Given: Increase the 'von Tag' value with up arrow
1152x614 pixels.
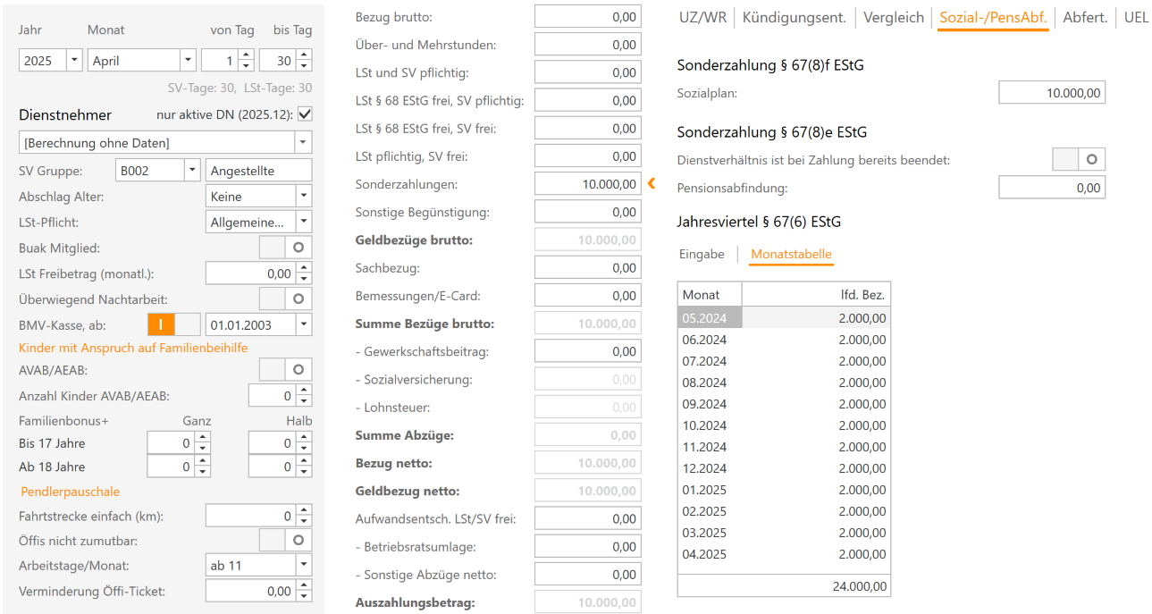Looking at the screenshot, I should pyautogui.click(x=247, y=55).
